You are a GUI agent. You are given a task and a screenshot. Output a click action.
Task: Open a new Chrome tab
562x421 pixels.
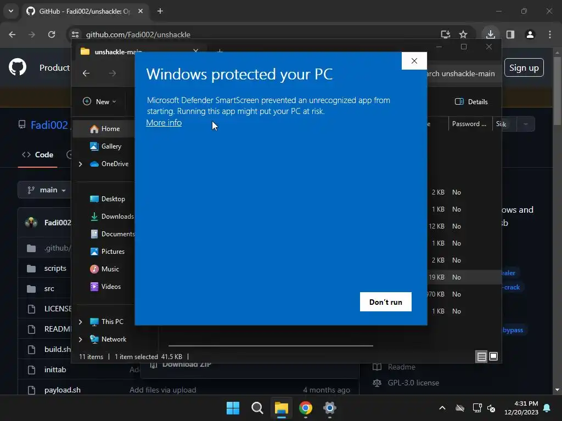160,11
